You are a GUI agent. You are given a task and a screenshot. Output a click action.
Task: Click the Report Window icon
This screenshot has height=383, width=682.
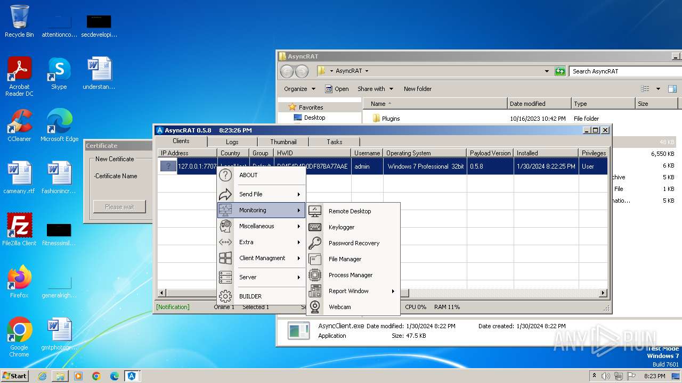[x=315, y=291]
